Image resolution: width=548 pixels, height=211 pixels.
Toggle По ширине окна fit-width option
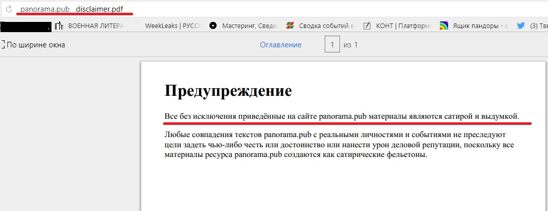pos(33,45)
